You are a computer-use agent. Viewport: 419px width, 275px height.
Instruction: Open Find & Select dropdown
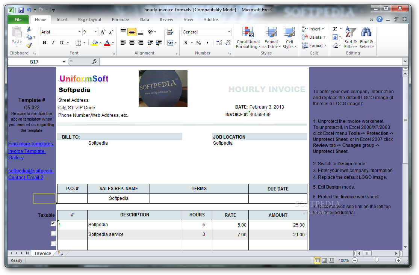(367, 38)
